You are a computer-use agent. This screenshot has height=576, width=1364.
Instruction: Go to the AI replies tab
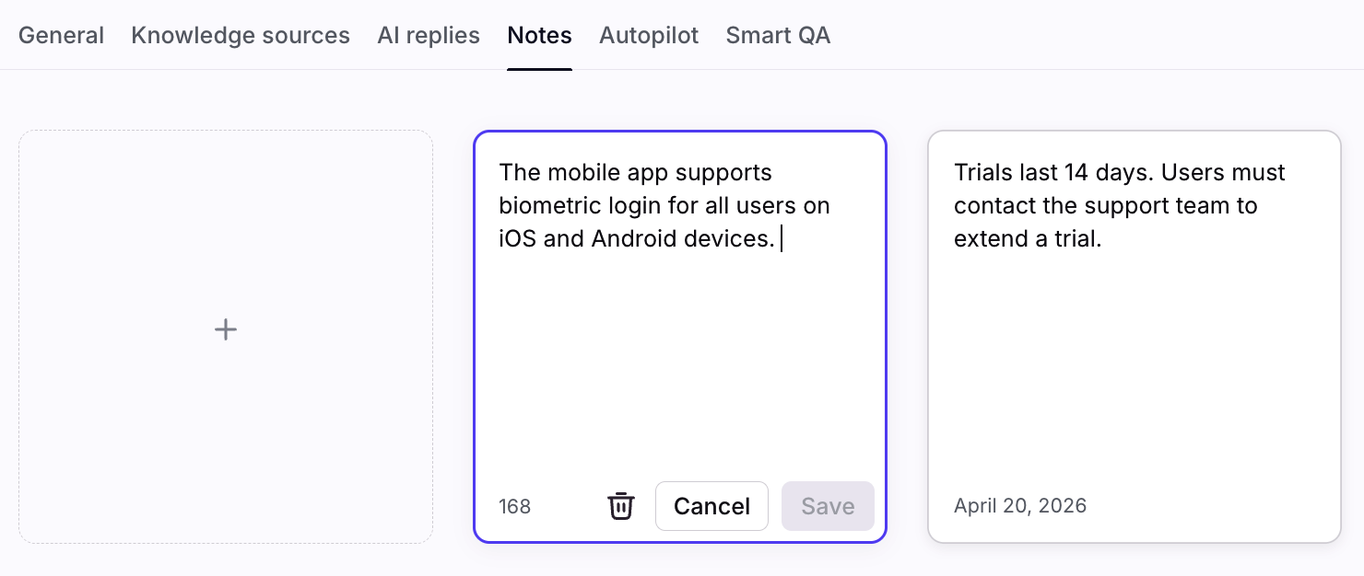pos(429,36)
